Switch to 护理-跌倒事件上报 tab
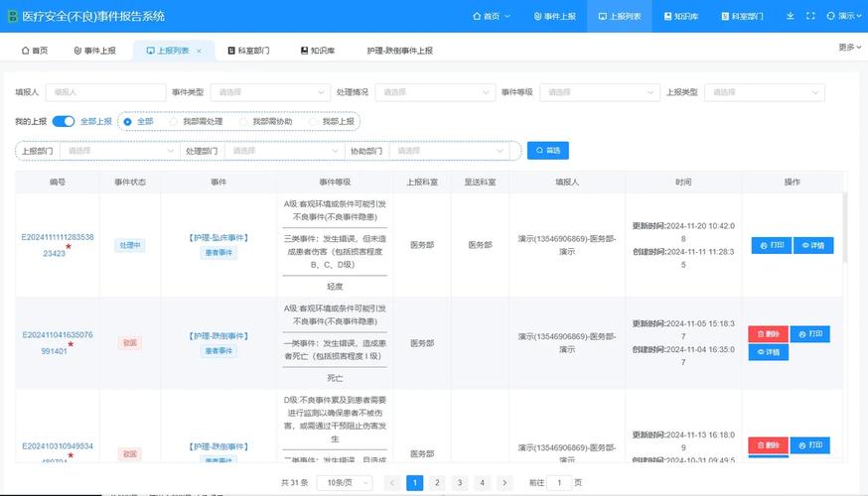Image resolution: width=868 pixels, height=496 pixels. (399, 51)
